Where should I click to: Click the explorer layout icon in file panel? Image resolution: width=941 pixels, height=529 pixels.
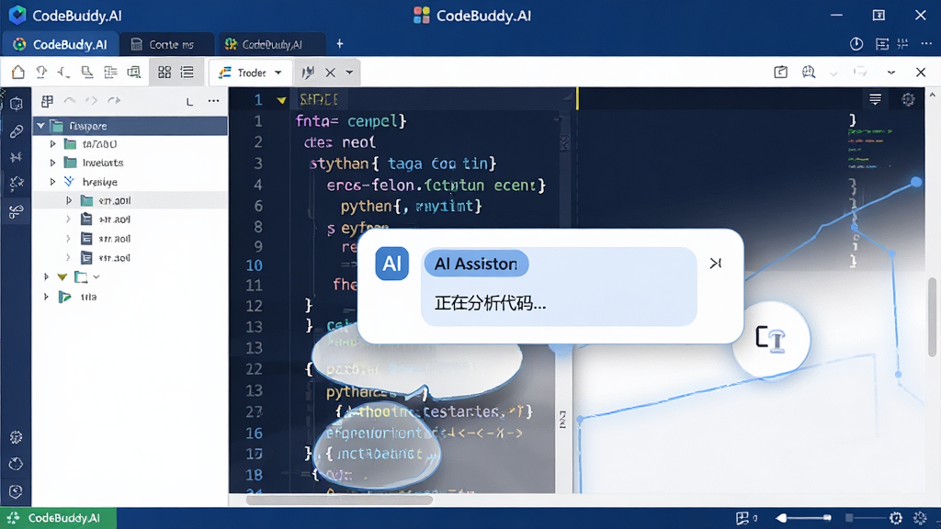point(47,101)
